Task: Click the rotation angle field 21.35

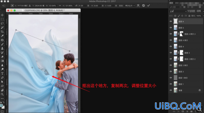Action: pos(82,5)
